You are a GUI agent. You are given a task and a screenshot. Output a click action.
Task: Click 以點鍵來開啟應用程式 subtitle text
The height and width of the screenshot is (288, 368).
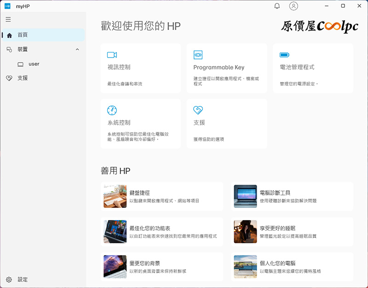(x=164, y=201)
